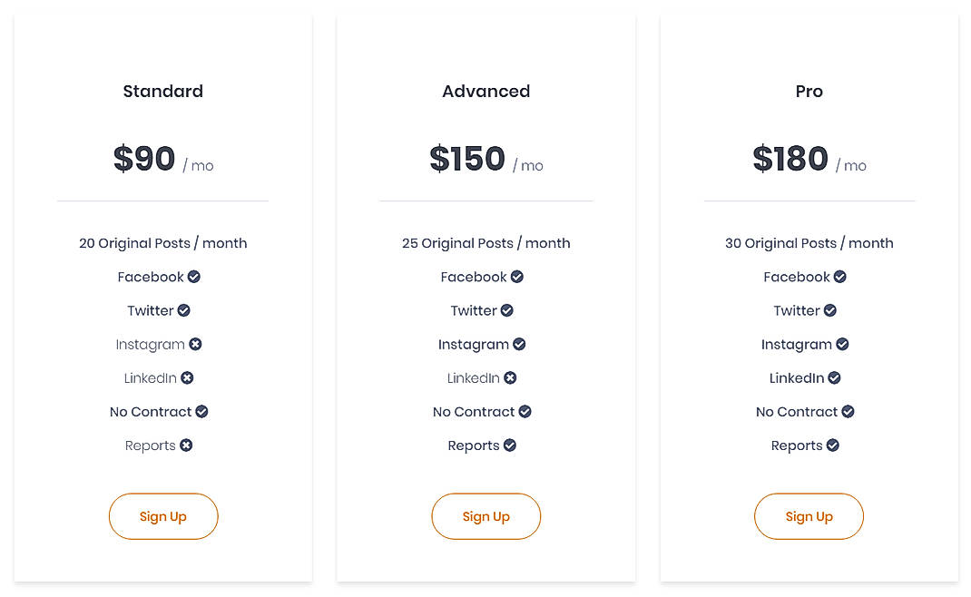Click the checkmark beside Instagram in Advanced column
This screenshot has width=971, height=597.
point(521,344)
